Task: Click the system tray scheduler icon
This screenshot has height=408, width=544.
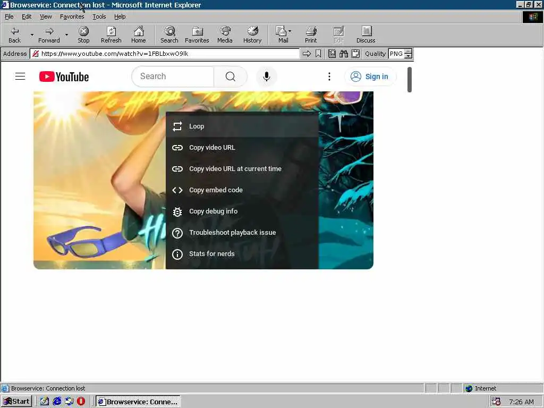Action: 496,402
